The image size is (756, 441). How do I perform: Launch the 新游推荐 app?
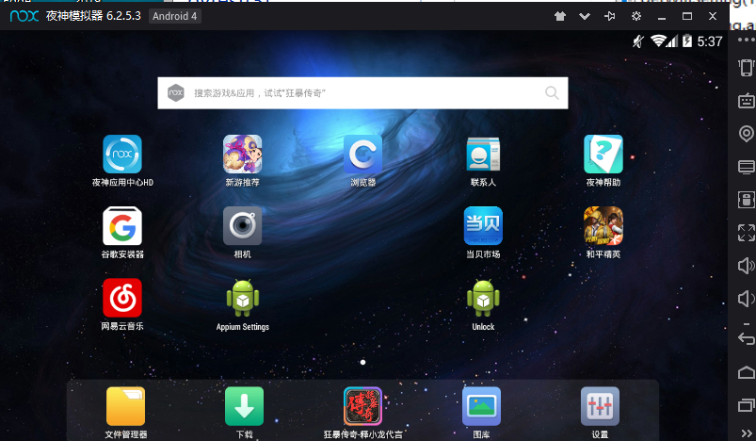pos(243,155)
